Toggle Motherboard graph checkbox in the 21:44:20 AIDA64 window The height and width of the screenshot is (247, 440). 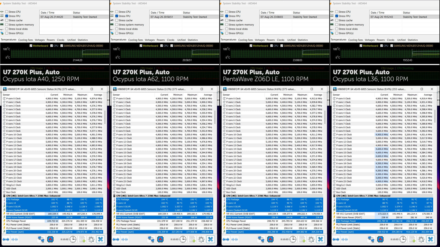click(x=31, y=46)
